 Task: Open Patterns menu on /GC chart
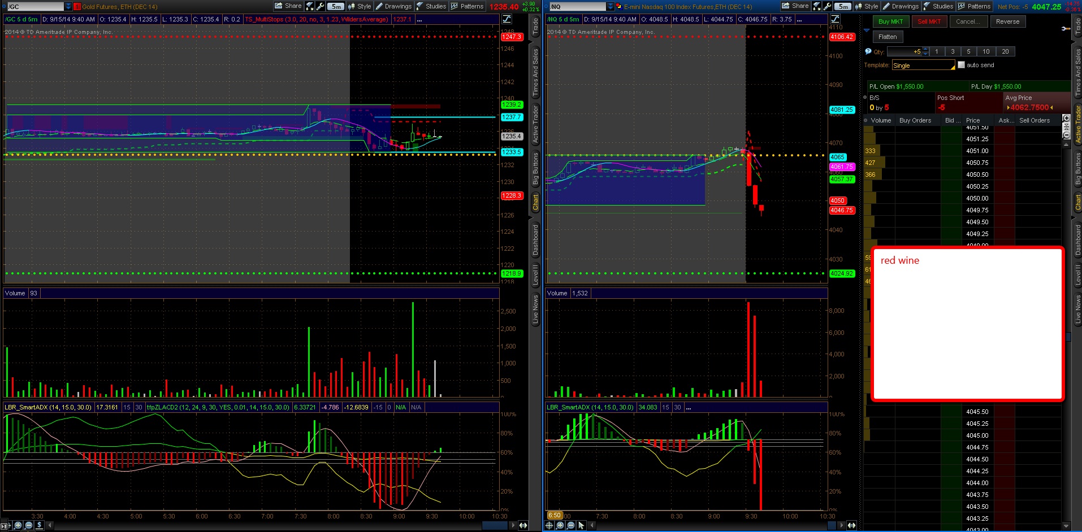coord(468,6)
